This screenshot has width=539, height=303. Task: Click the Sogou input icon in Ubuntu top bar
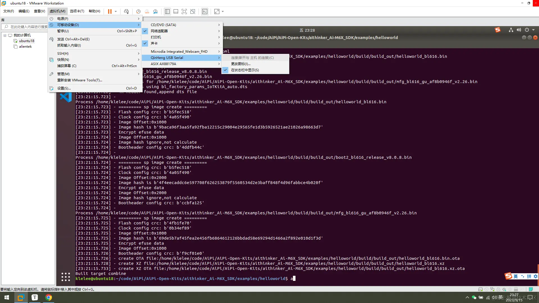click(x=498, y=30)
